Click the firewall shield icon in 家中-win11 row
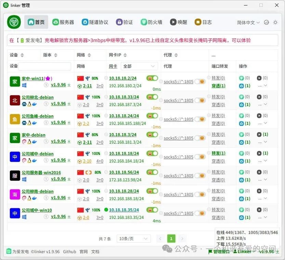The height and width of the screenshot is (260, 285). point(241,78)
